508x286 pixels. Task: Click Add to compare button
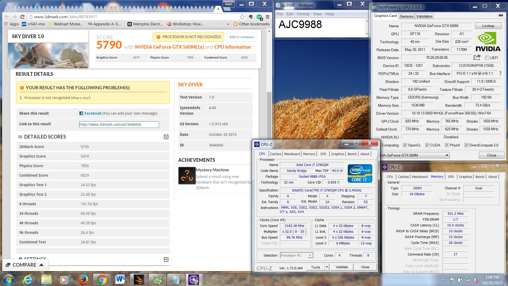coord(241,37)
